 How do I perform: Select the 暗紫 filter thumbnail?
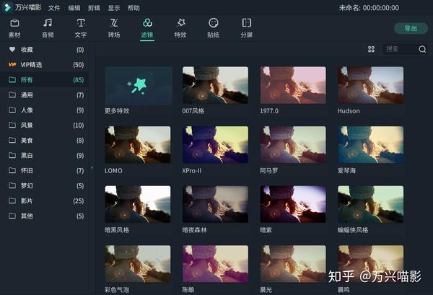tap(293, 204)
